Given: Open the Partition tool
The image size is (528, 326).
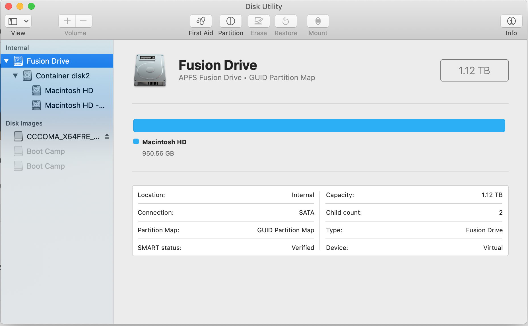Looking at the screenshot, I should 230,21.
